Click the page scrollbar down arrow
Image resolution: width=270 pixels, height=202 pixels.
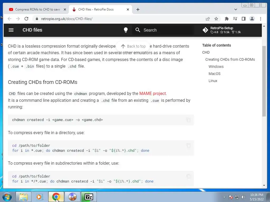coord(264,185)
